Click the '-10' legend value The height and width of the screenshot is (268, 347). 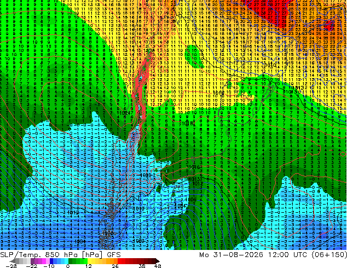(x=49, y=266)
